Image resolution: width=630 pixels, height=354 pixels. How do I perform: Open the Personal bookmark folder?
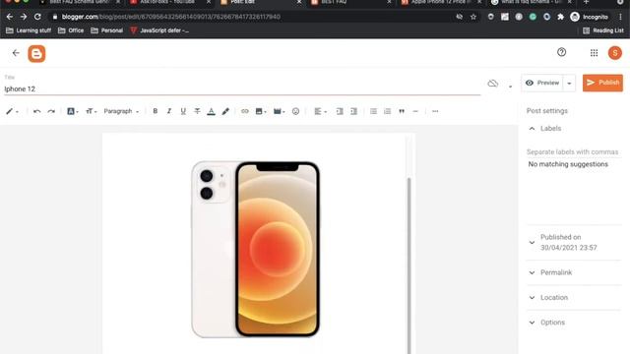(x=107, y=30)
